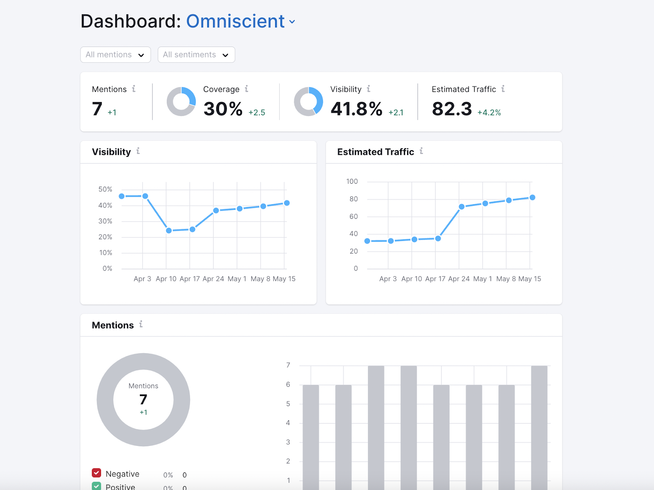Click the Coverage donut chart icon

click(181, 101)
